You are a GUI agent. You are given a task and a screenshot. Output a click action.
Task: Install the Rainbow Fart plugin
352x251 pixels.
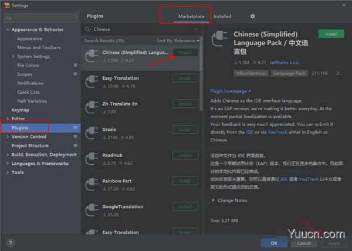pos(185,181)
